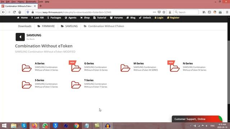The height and width of the screenshot is (129, 230).
Task: Open the T-Series folder icon
Action: tap(76, 85)
